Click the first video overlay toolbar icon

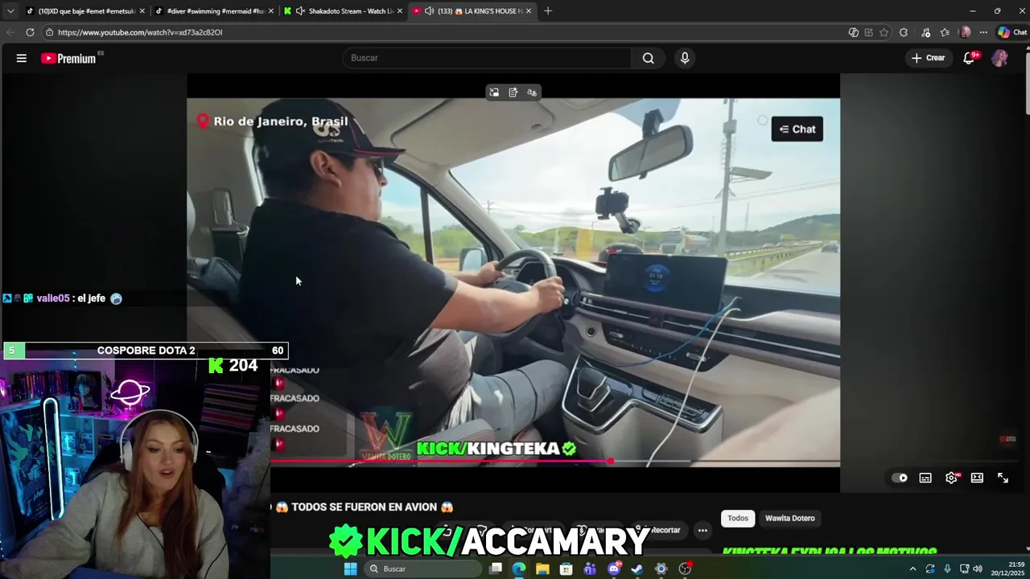pos(494,92)
